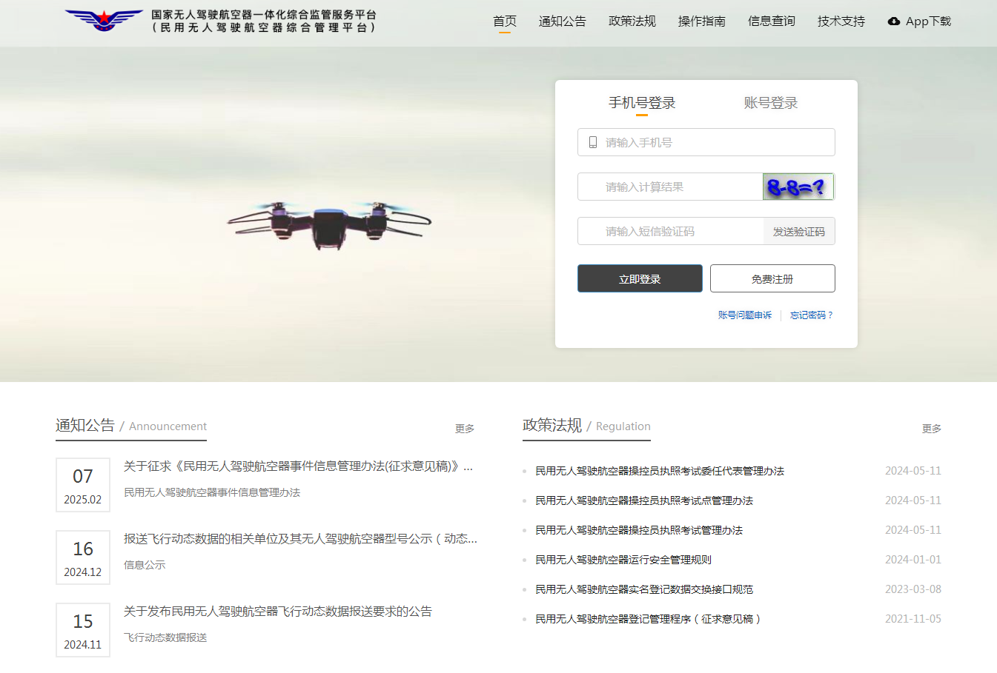Switch to the 账号登录 tab
The width and height of the screenshot is (997, 673).
click(771, 103)
